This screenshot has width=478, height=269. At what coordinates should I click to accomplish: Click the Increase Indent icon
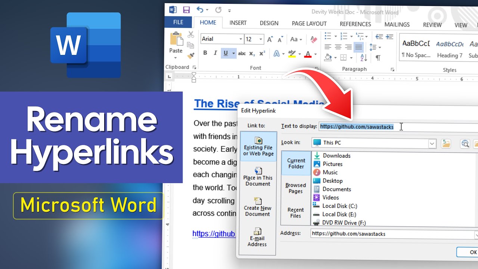(389, 37)
